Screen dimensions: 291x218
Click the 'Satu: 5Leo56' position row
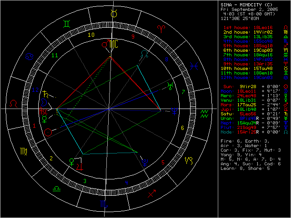tap(255, 114)
